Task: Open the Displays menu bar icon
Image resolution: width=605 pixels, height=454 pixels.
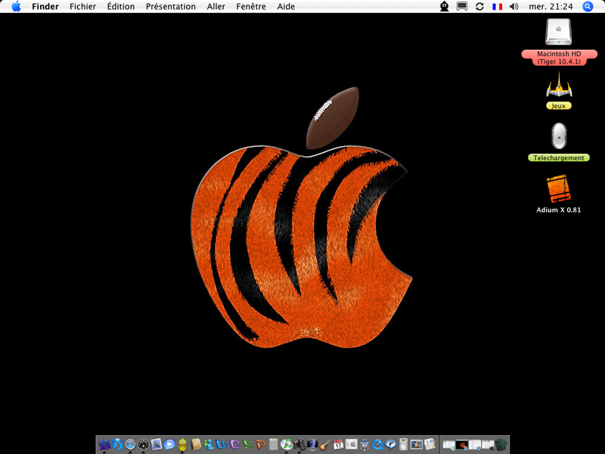Action: point(462,7)
